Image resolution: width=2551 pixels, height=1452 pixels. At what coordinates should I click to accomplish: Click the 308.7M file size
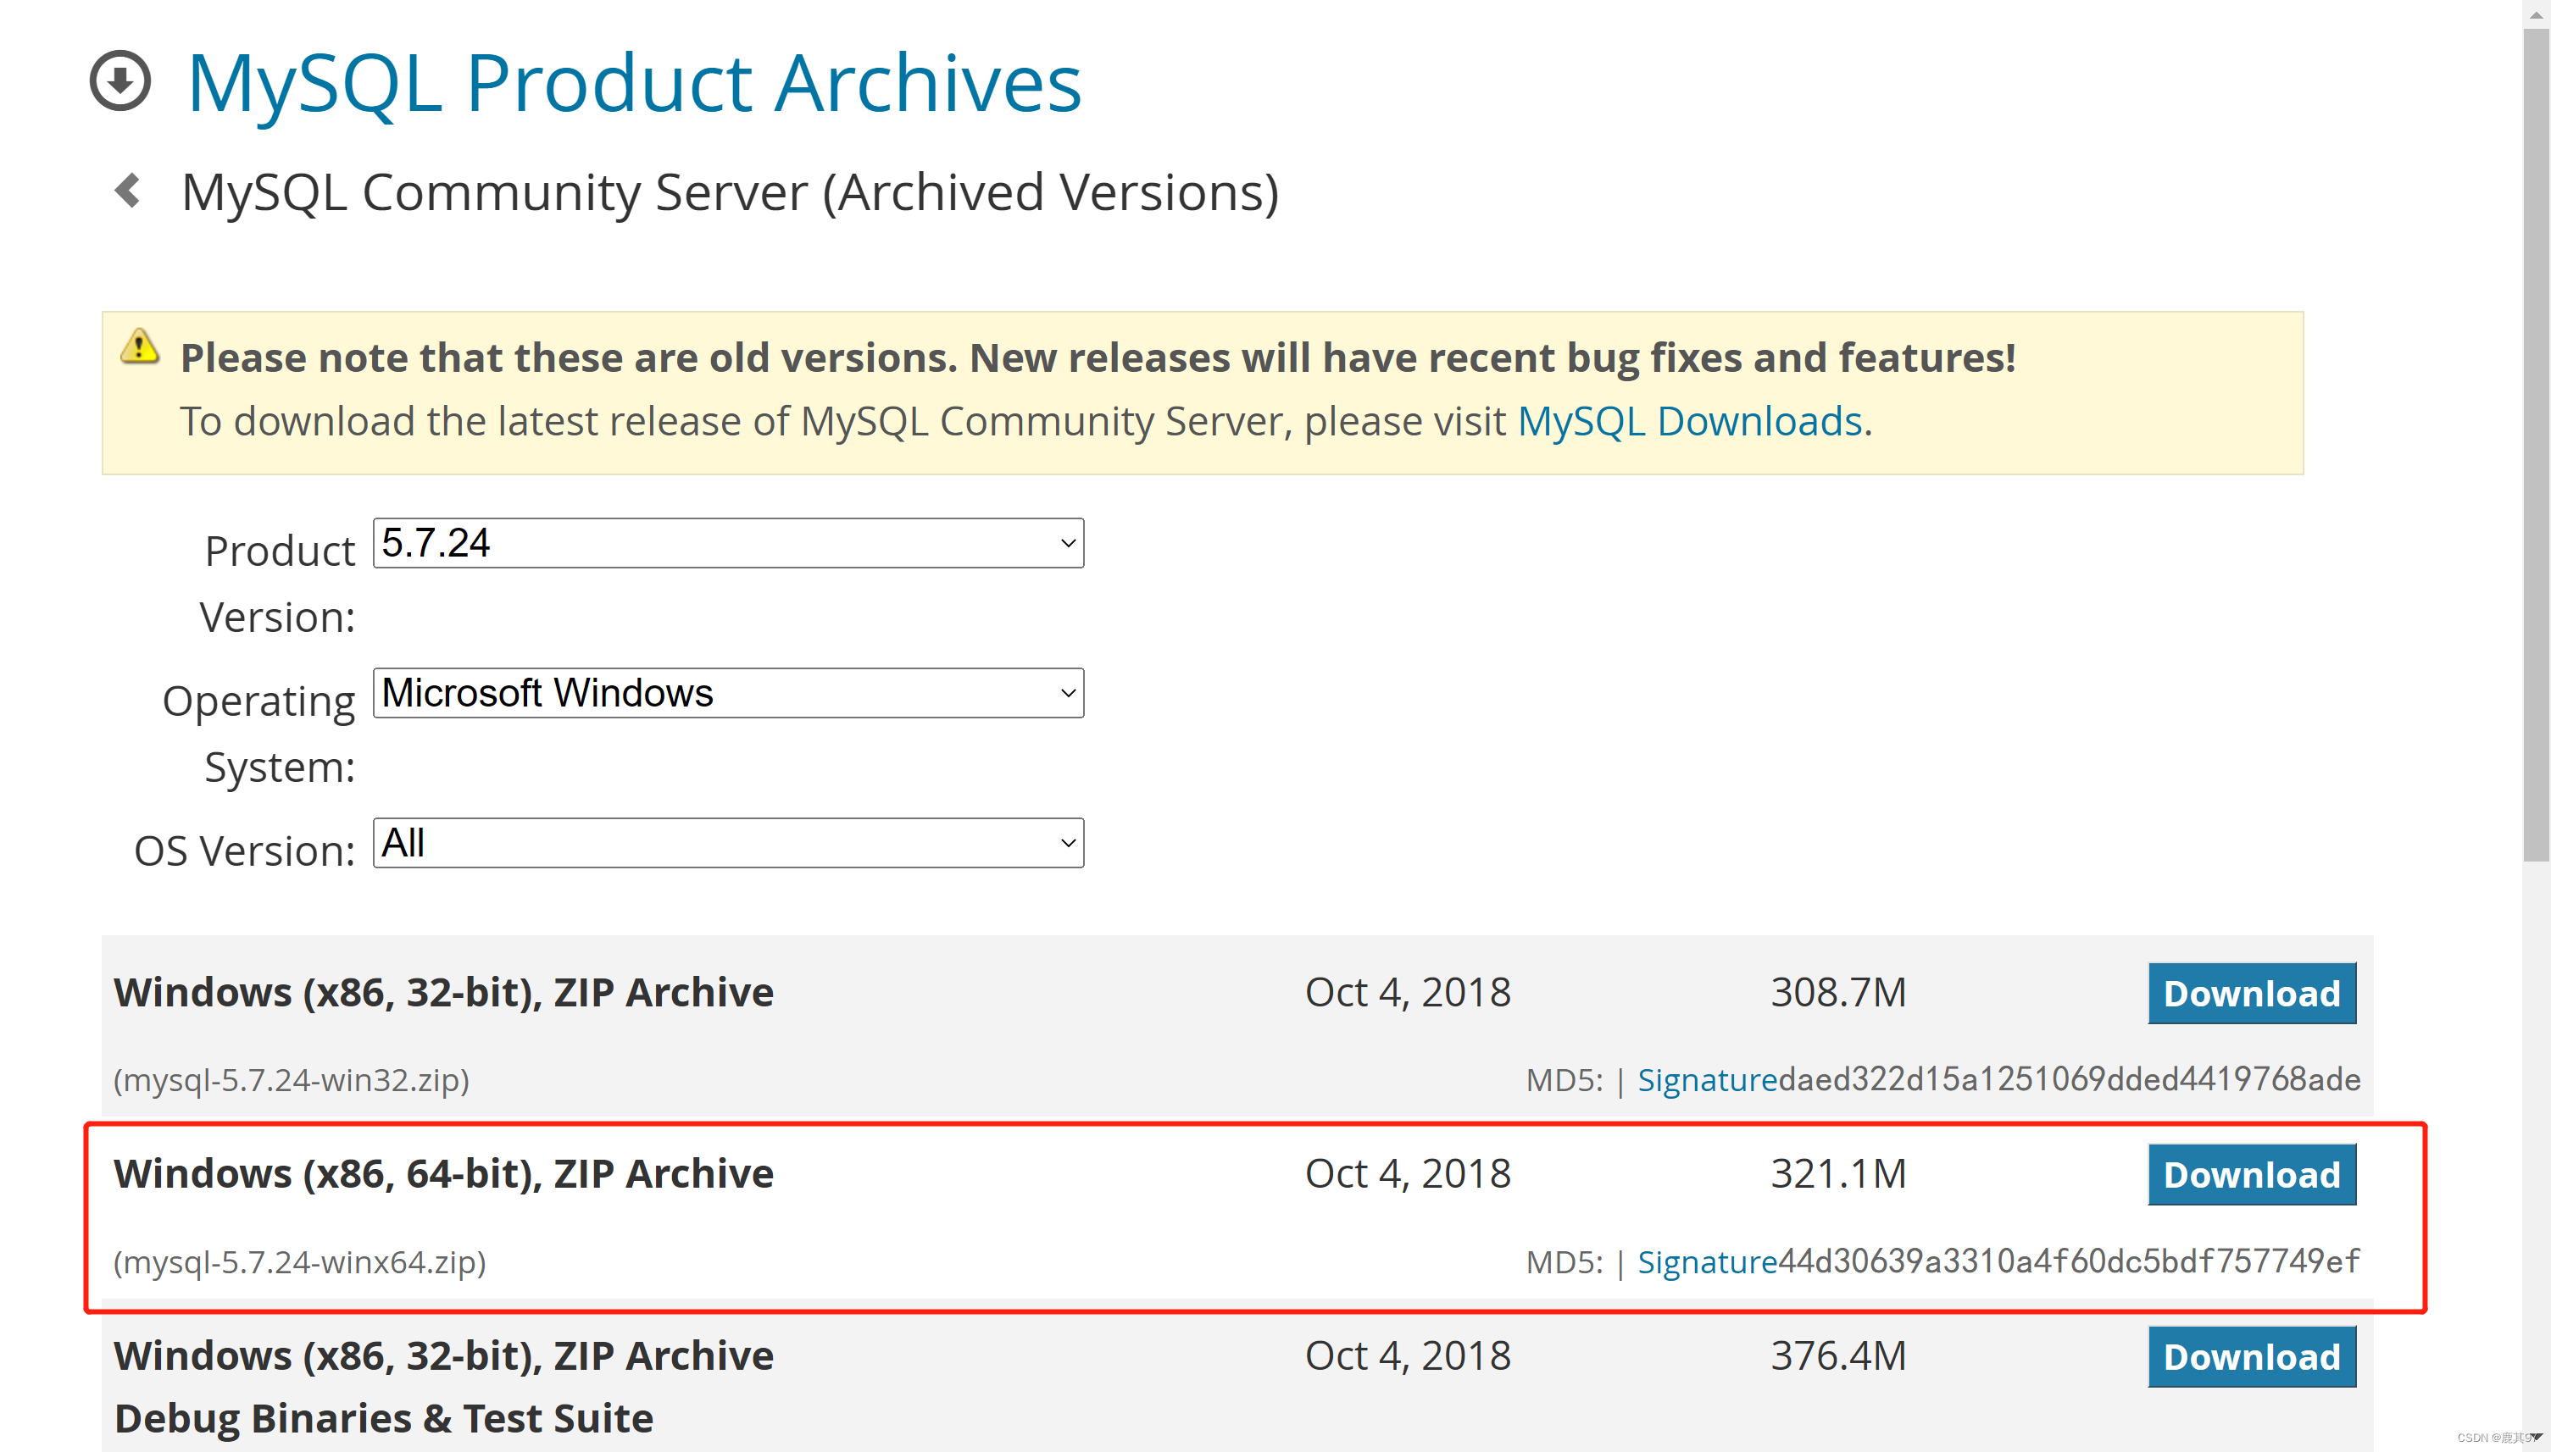tap(1839, 992)
